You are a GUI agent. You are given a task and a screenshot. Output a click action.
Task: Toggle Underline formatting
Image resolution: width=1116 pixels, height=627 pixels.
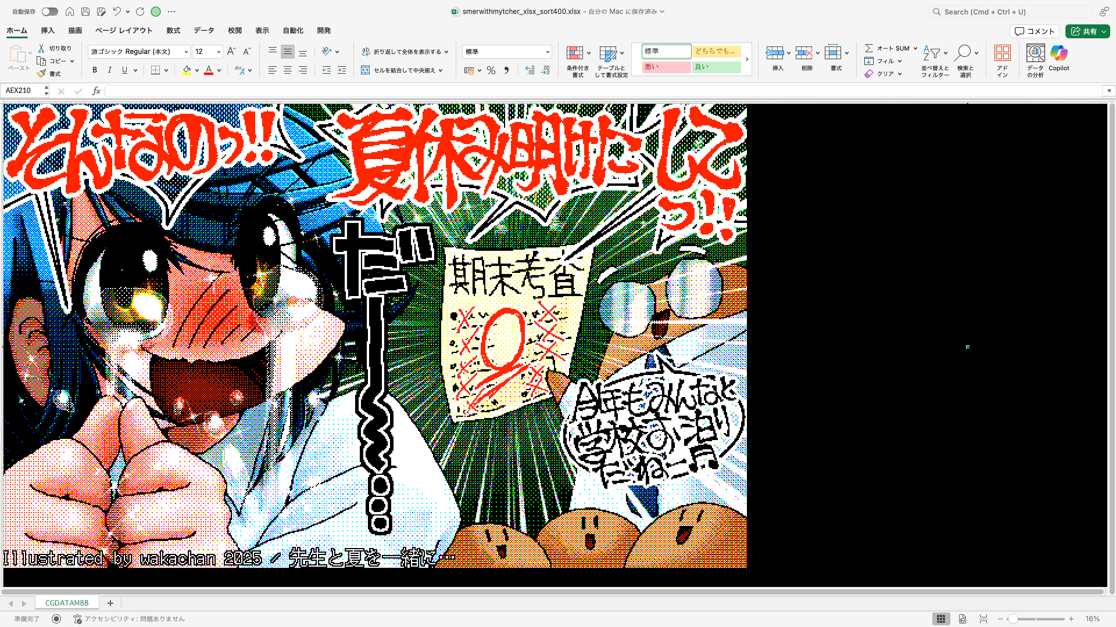tap(124, 70)
